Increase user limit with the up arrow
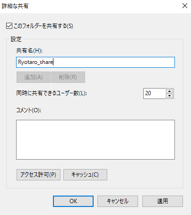Image resolution: width=191 pixels, height=215 pixels. point(170,91)
